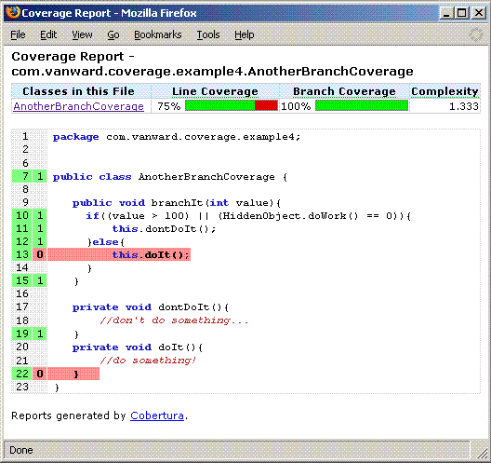Open the Bookmarks menu
Viewport: 491px width, 463px height.
(x=158, y=34)
